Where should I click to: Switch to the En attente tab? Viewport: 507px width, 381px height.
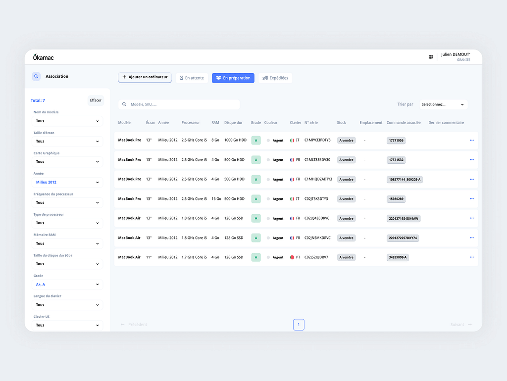[x=192, y=78]
